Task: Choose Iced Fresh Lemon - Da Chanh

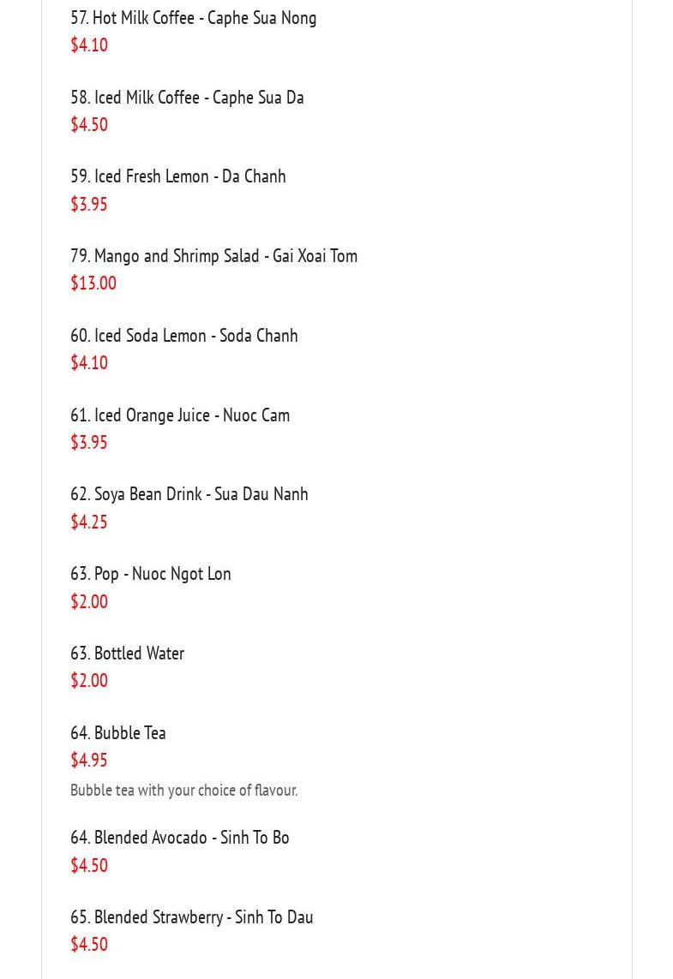Action: click(x=177, y=176)
